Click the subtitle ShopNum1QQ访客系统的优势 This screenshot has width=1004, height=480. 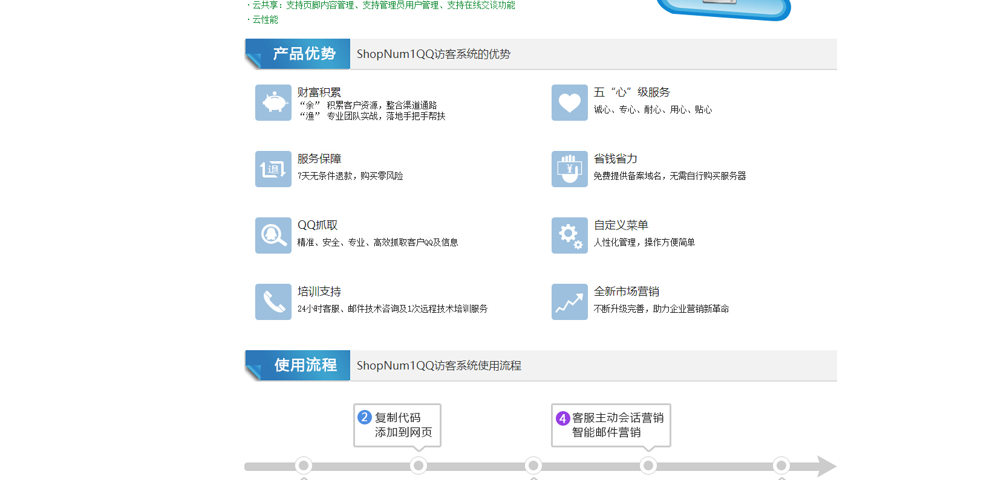point(434,54)
